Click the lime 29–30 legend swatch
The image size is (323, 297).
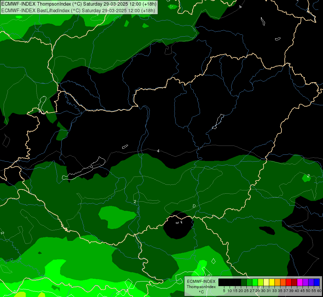(261, 282)
